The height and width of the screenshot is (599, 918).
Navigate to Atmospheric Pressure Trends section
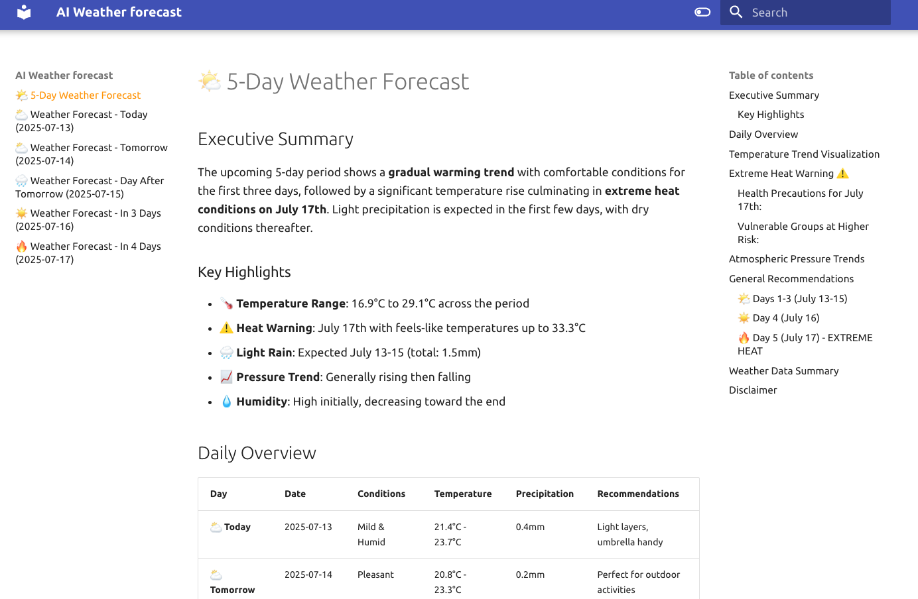(796, 259)
